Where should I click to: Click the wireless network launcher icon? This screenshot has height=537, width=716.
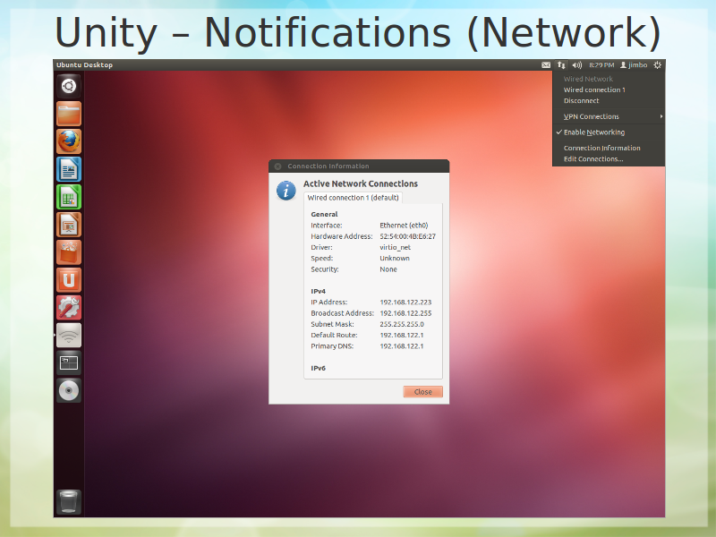(x=69, y=335)
